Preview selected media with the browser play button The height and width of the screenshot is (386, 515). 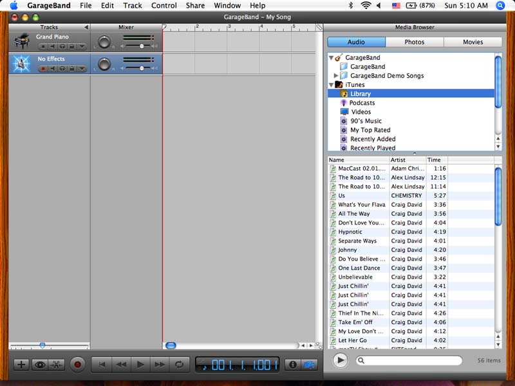tap(341, 360)
